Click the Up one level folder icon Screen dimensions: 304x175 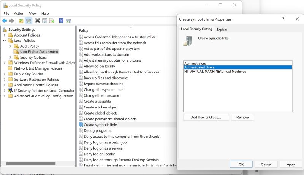point(21,21)
